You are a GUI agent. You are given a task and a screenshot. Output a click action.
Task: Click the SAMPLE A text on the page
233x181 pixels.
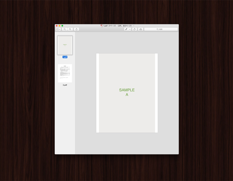(x=127, y=92)
